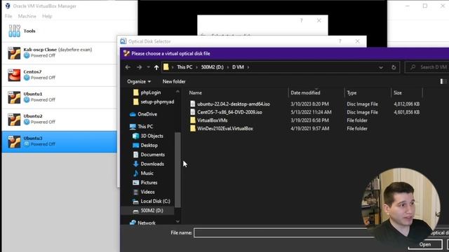Expand the chevron after 500M2 (D:) breadcrumb
This screenshot has width=449, height=252.
228,67
